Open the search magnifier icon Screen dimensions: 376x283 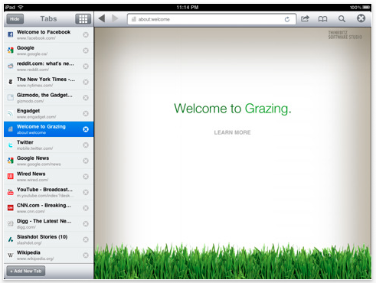[342, 18]
